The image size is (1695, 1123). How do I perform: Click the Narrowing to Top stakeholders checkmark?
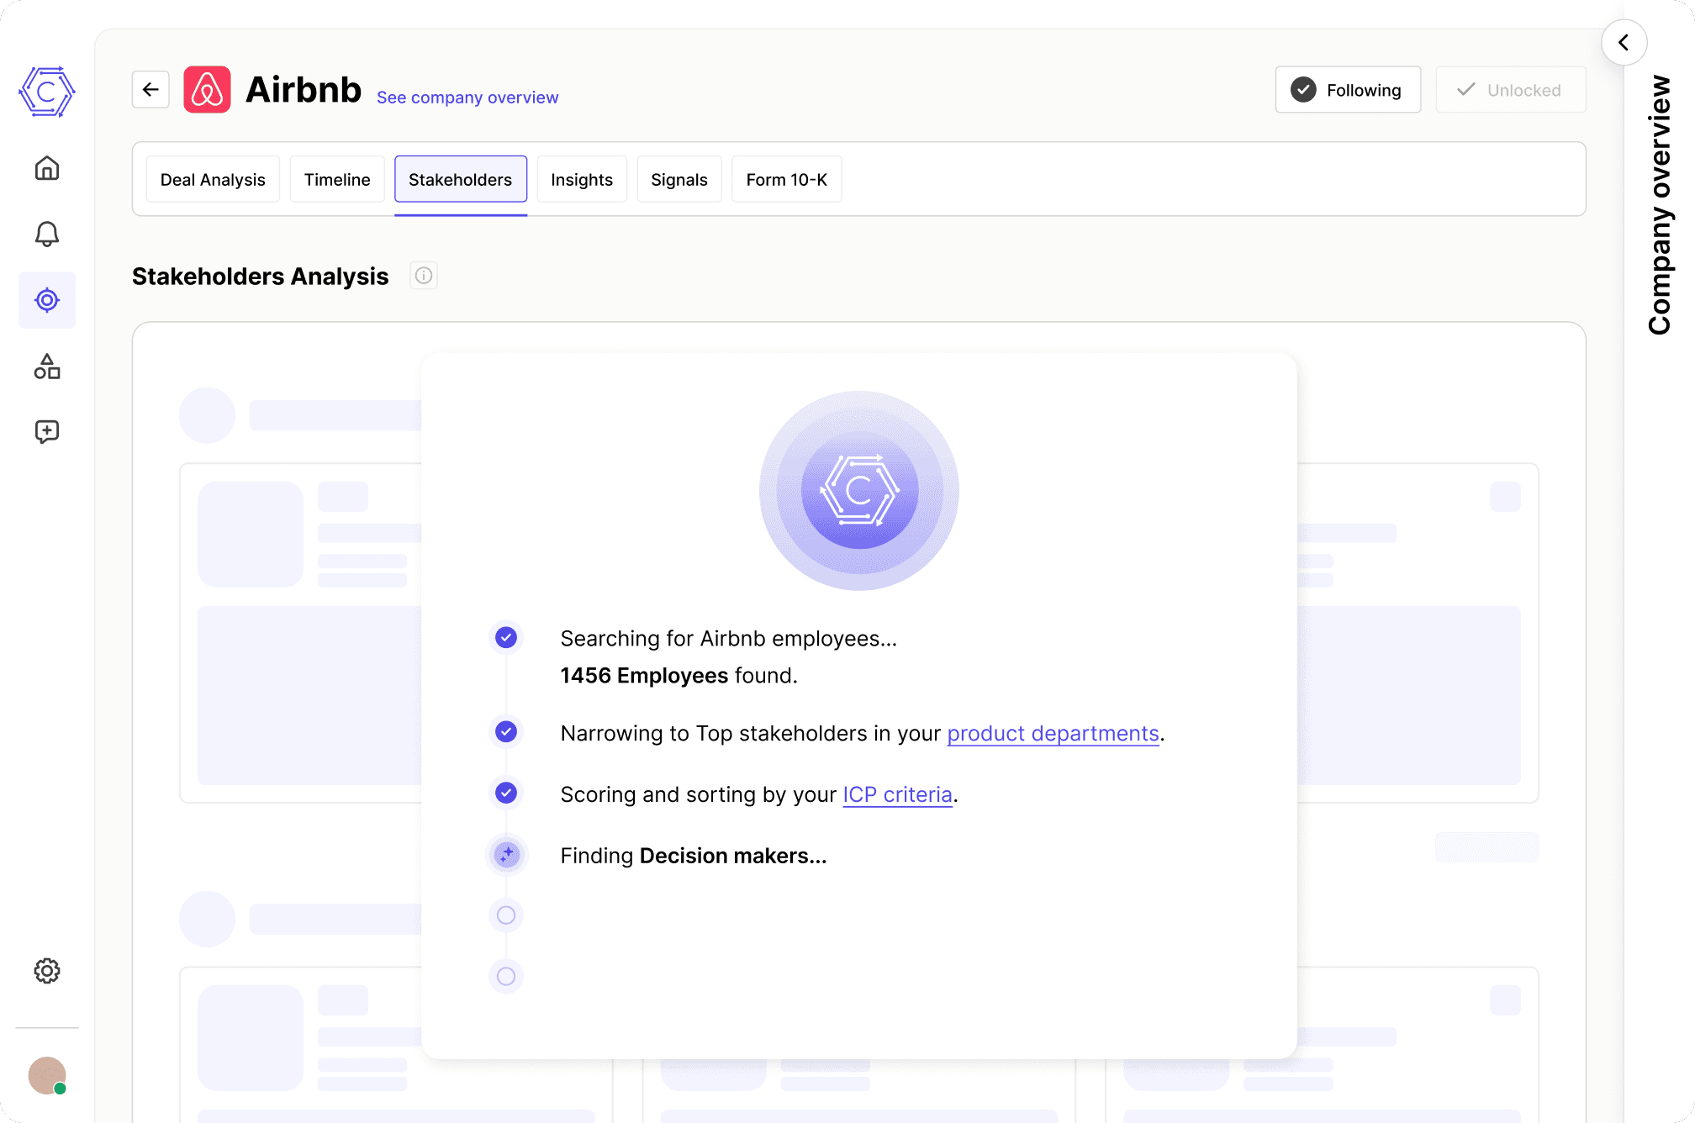506,732
